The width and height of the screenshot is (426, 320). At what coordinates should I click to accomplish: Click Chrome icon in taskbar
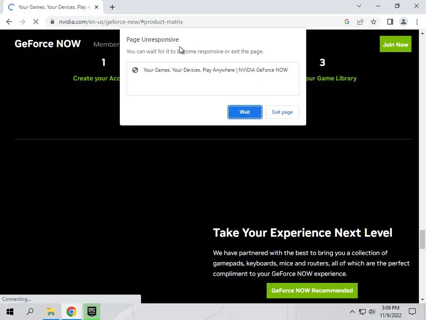(71, 312)
